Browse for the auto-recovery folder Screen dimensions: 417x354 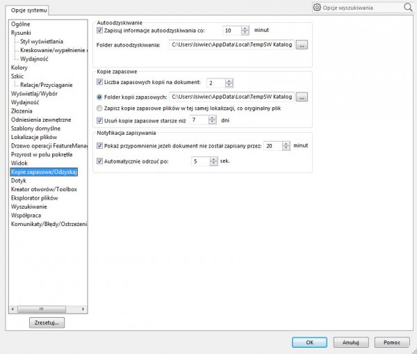[301, 45]
